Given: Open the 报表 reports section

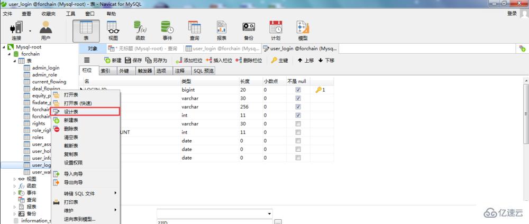Looking at the screenshot, I should (x=221, y=31).
